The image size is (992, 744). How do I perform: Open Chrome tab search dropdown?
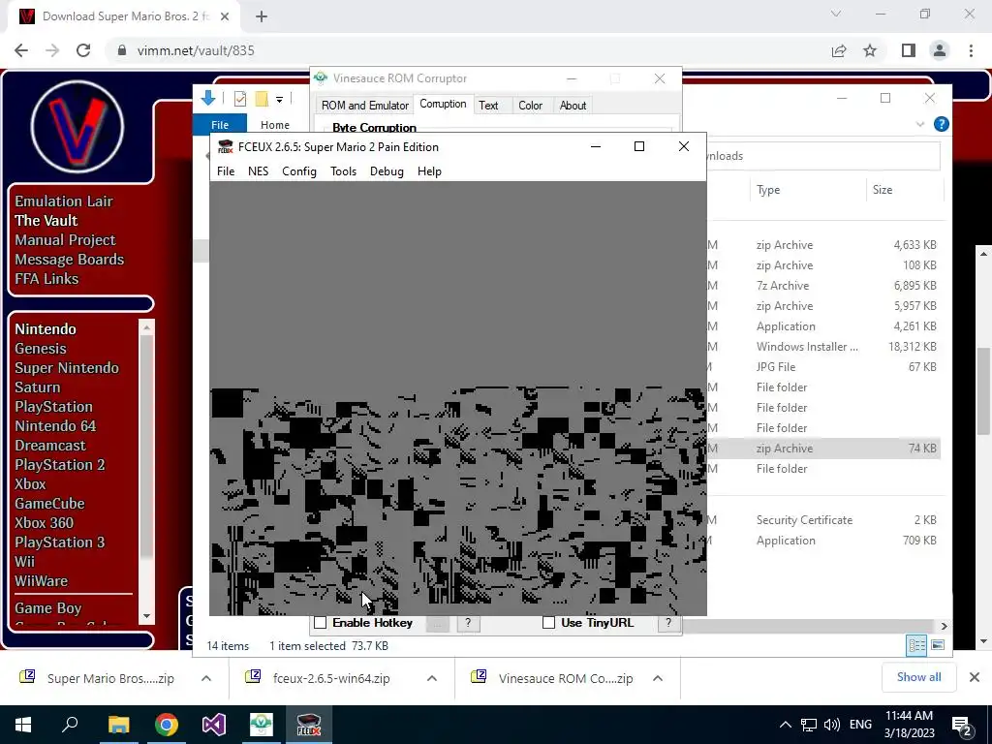pyautogui.click(x=836, y=14)
